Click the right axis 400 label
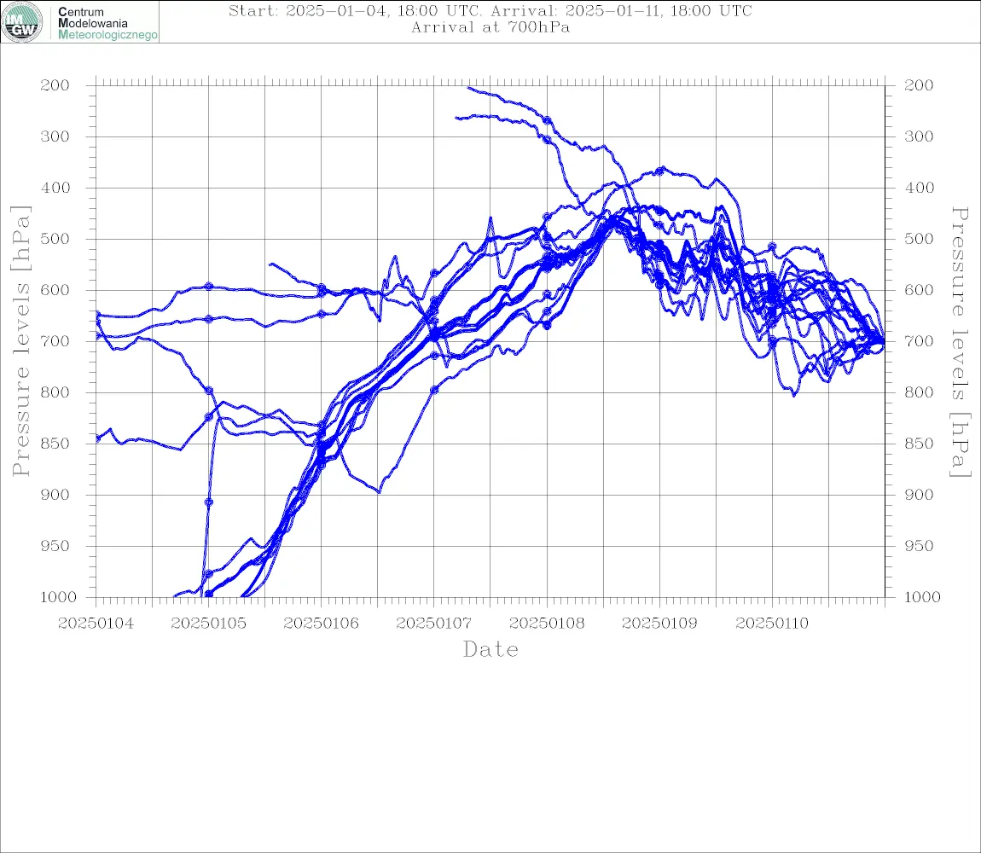 click(919, 188)
